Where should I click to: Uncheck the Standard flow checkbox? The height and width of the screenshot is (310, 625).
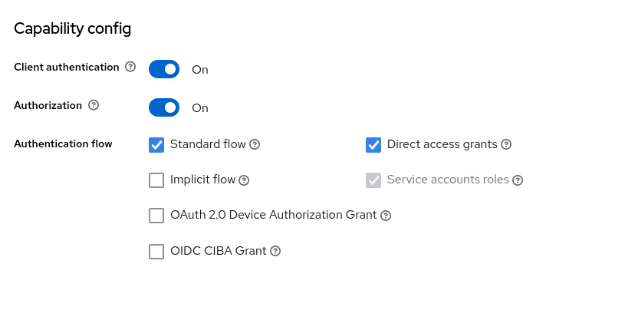click(x=156, y=144)
